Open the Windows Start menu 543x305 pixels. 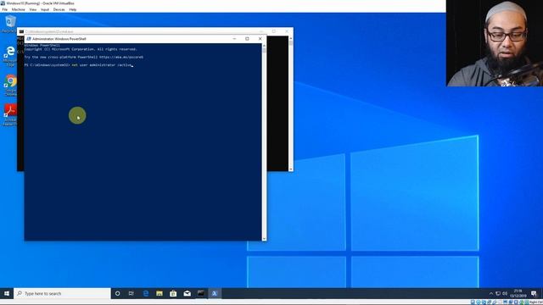[7, 293]
